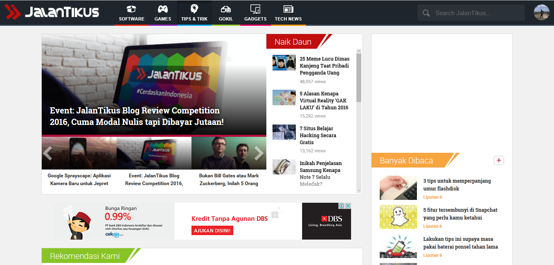The image size is (554, 265).
Task: Click small laptop JalanTikus carousel thumbnail
Action: pos(154,153)
